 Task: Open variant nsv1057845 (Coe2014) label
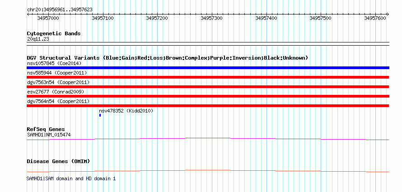[x=54, y=63]
